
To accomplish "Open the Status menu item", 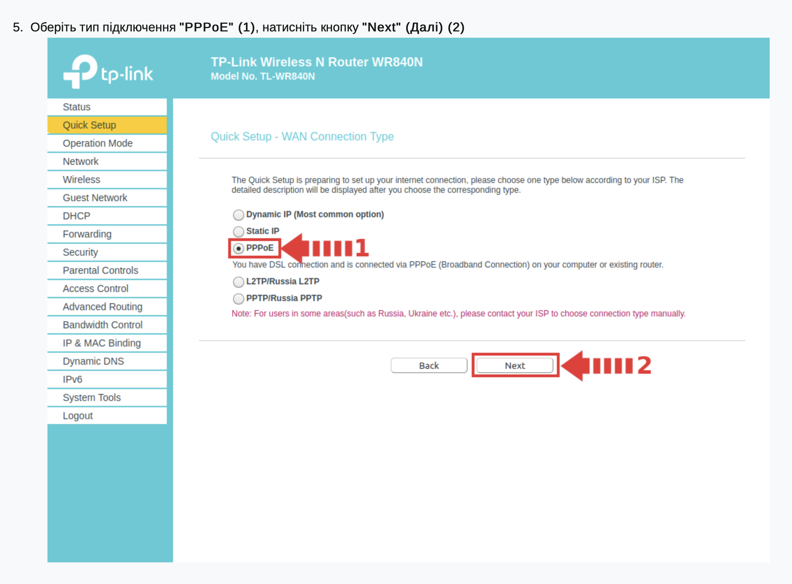I will point(77,107).
